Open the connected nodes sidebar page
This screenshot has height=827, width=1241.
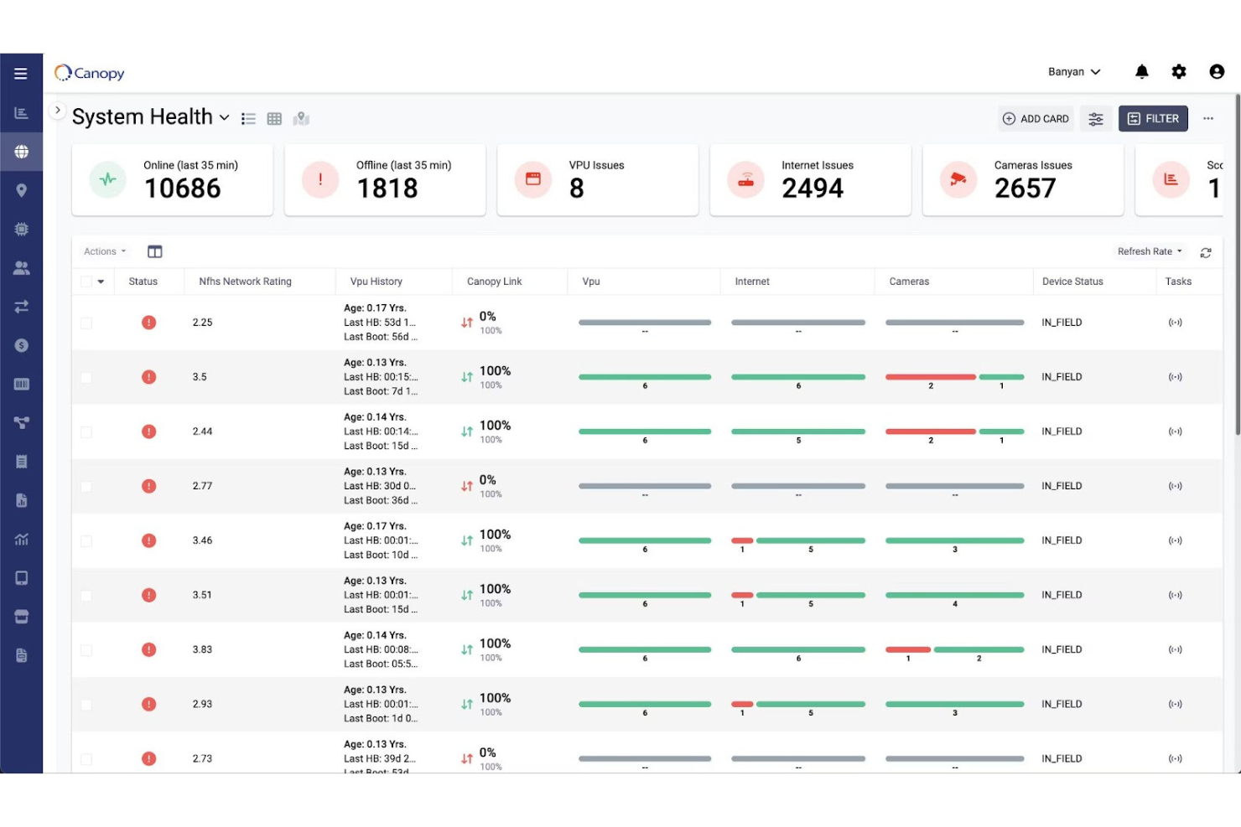pyautogui.click(x=22, y=422)
